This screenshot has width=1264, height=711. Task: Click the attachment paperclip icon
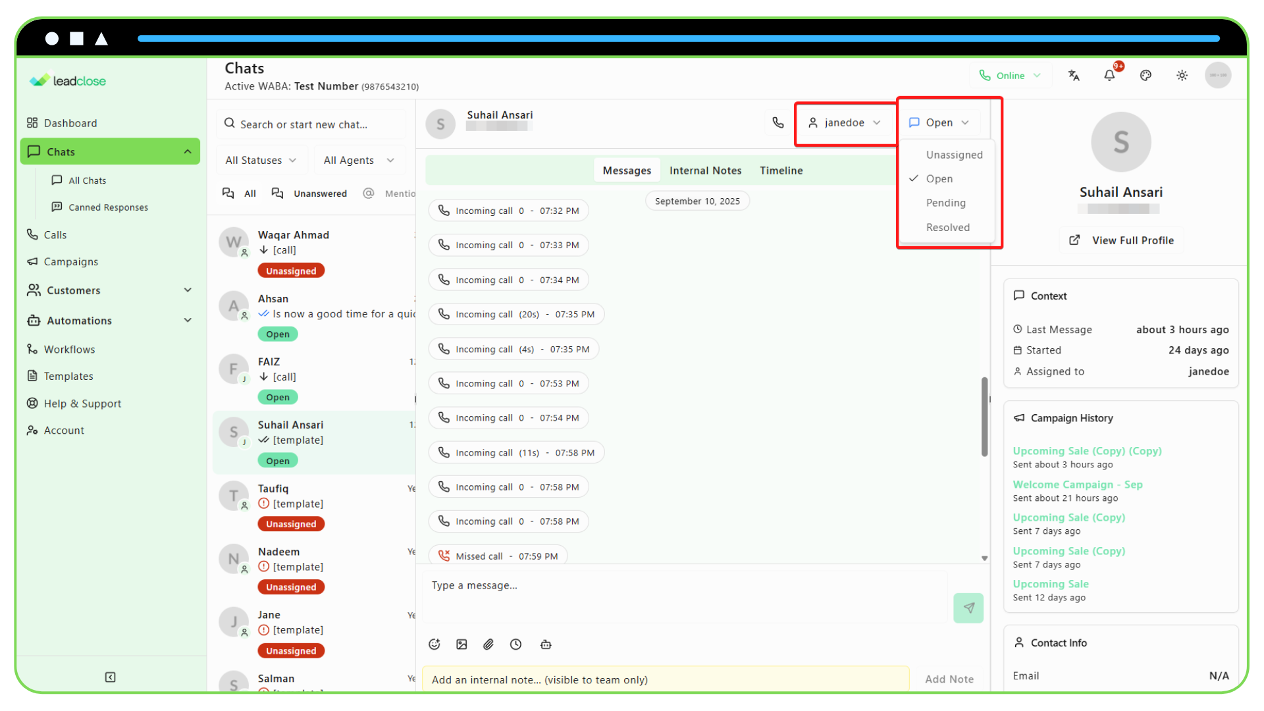pyautogui.click(x=488, y=645)
